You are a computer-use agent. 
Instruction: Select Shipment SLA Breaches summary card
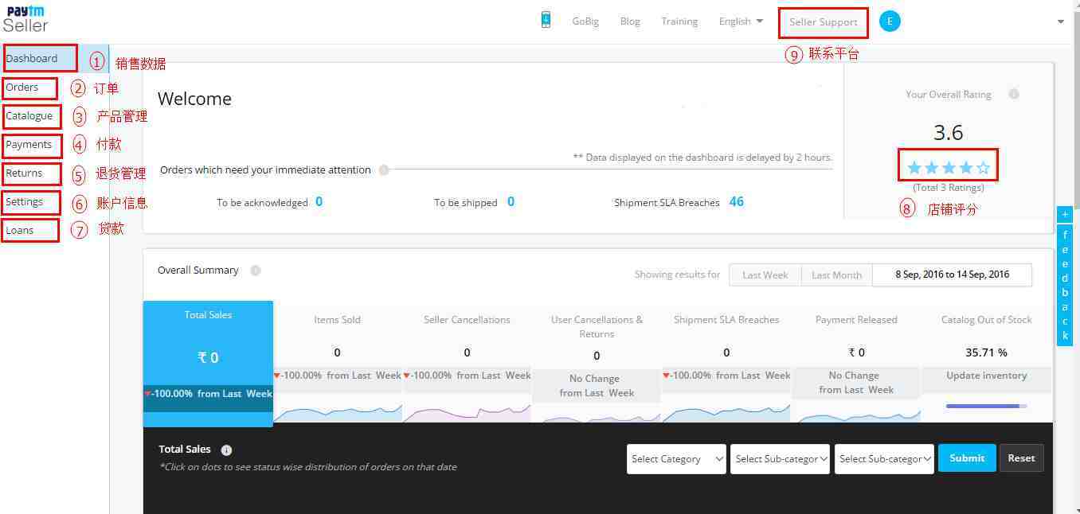726,363
